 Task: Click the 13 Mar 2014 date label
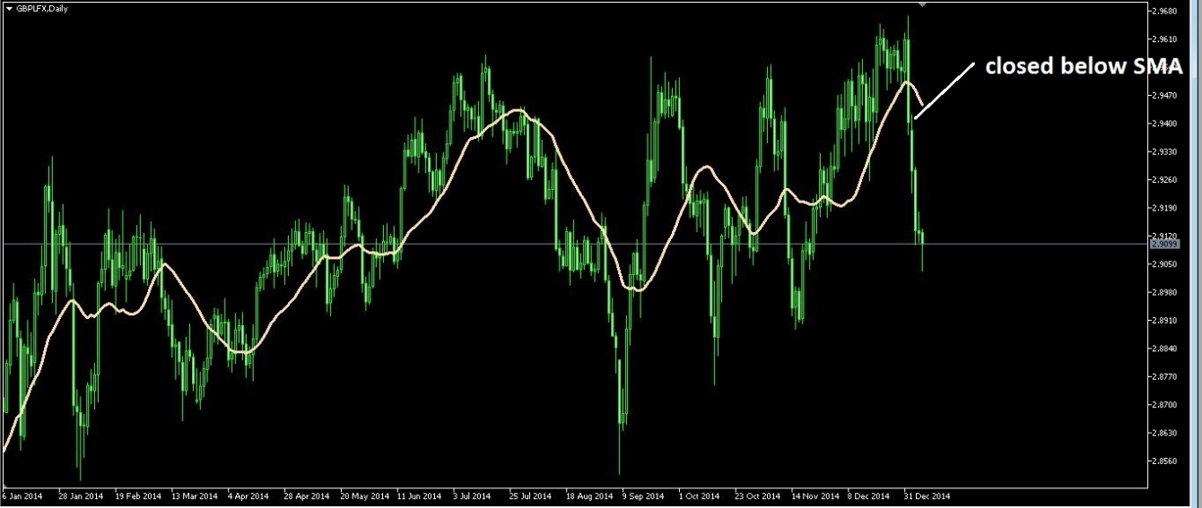[195, 495]
